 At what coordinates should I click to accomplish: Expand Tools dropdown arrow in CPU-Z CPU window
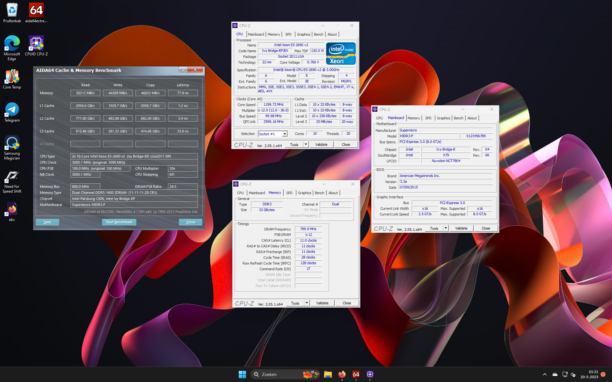(x=306, y=145)
